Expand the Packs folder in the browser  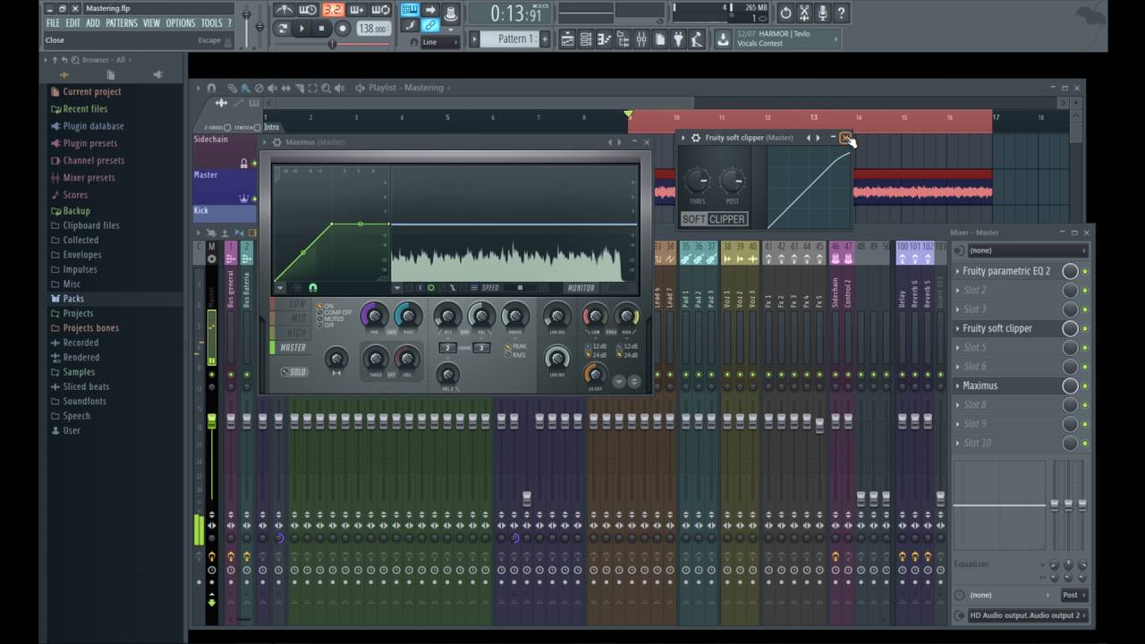tap(73, 299)
